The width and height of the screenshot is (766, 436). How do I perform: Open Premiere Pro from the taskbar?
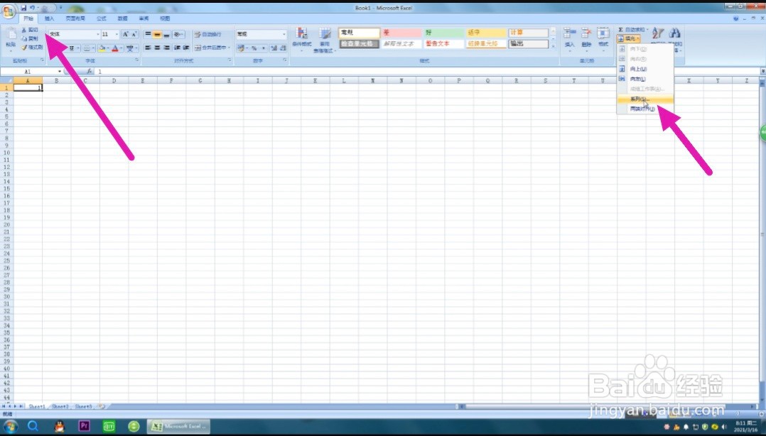84,426
